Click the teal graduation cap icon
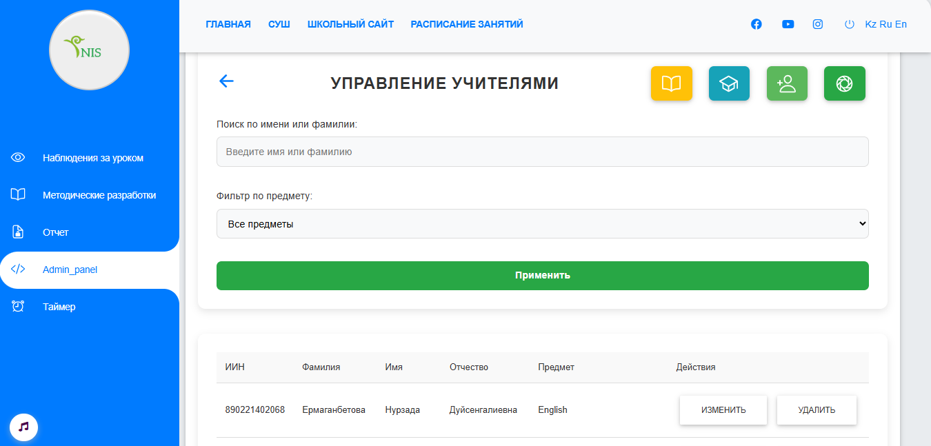This screenshot has width=931, height=446. [x=729, y=83]
